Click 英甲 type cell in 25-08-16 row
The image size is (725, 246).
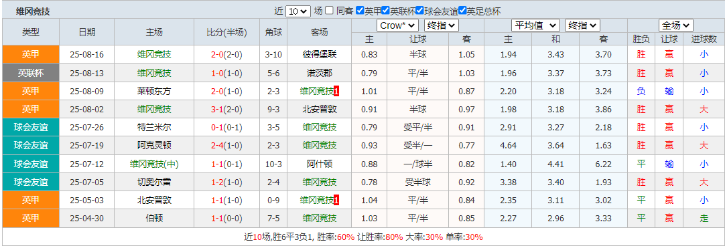tap(31, 55)
